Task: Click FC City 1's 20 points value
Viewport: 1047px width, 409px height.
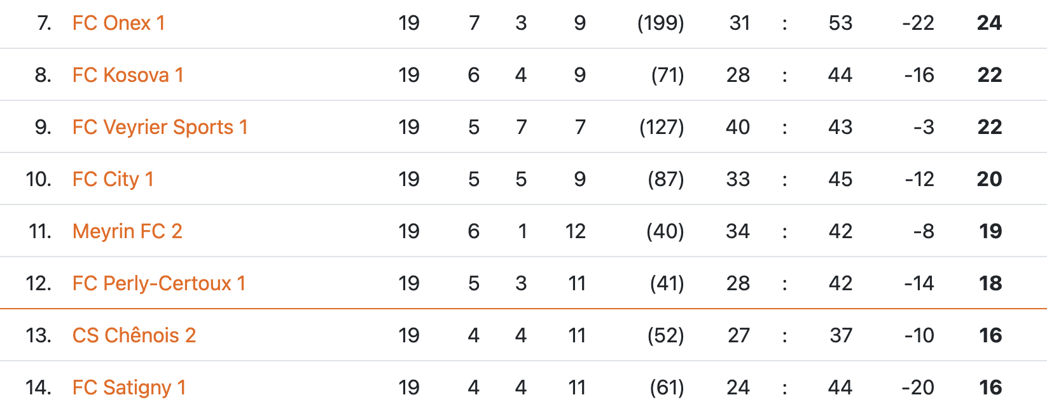Action: pyautogui.click(x=989, y=180)
